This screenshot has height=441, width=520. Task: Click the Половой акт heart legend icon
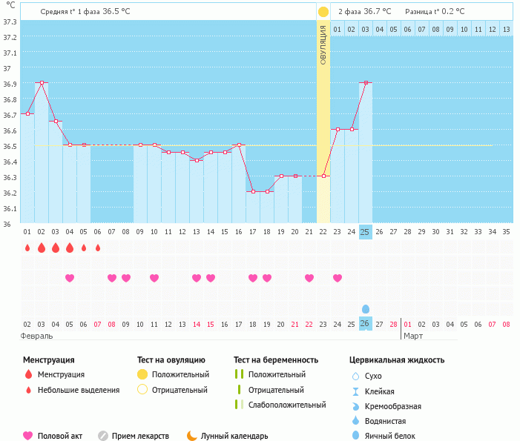[x=28, y=436]
